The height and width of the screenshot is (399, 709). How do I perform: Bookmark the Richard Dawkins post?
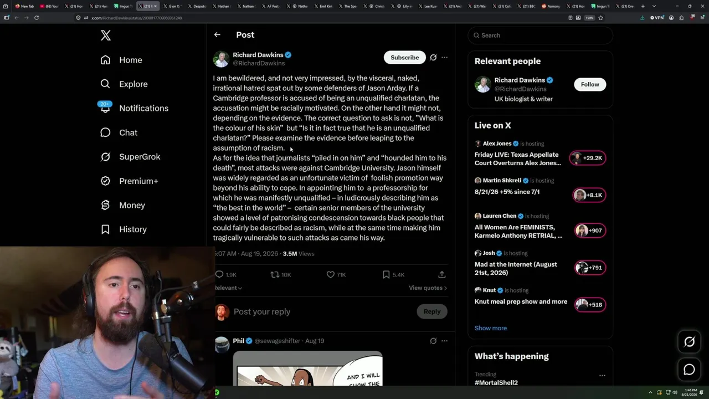click(386, 274)
